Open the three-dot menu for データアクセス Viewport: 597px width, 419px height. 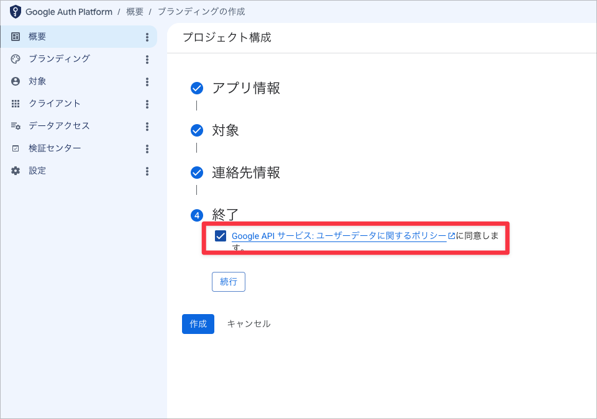coord(147,127)
